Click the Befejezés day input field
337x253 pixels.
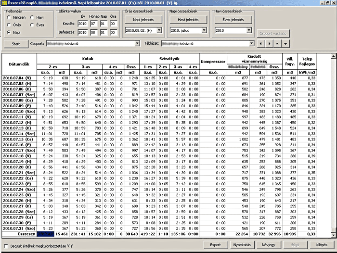click(104, 32)
